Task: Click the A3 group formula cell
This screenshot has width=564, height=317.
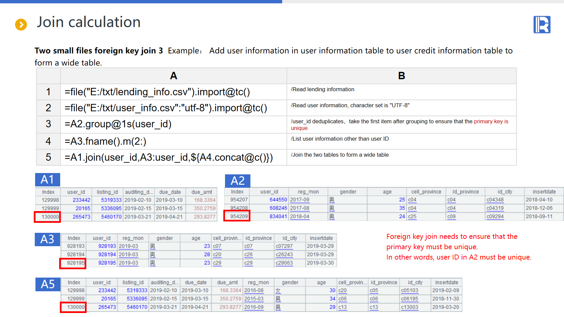Action: click(173, 124)
